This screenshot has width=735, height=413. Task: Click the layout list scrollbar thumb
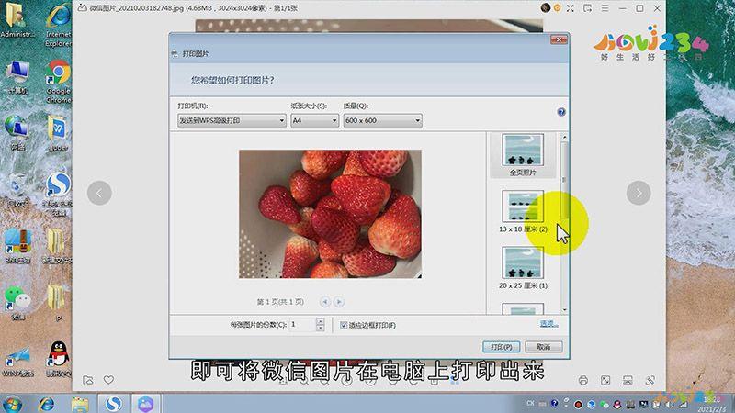(564, 180)
